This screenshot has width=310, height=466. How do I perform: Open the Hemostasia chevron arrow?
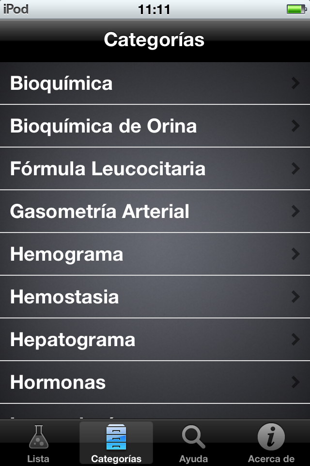tap(295, 297)
